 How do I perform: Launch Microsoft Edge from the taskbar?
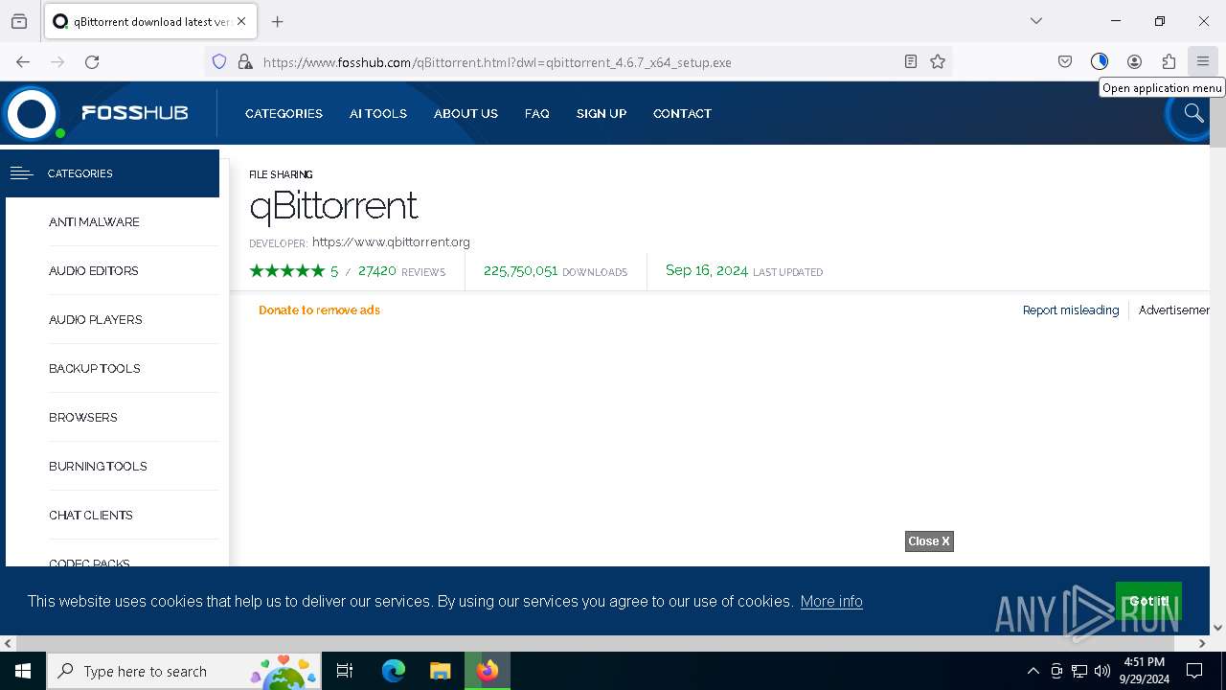tap(394, 671)
